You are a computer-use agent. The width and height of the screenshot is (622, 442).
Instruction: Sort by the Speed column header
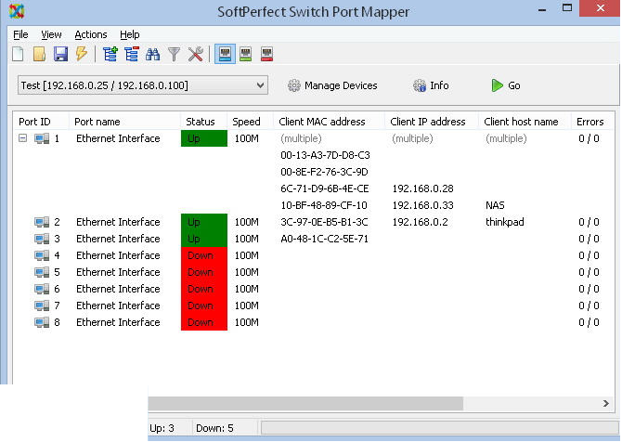pos(246,122)
